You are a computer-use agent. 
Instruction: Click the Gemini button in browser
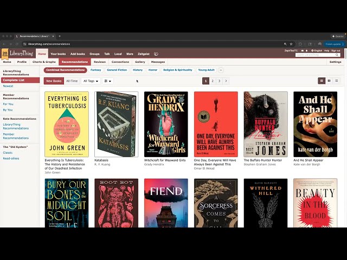(x=338, y=36)
